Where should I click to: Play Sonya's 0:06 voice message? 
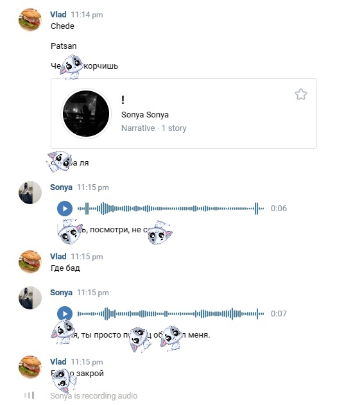point(65,209)
